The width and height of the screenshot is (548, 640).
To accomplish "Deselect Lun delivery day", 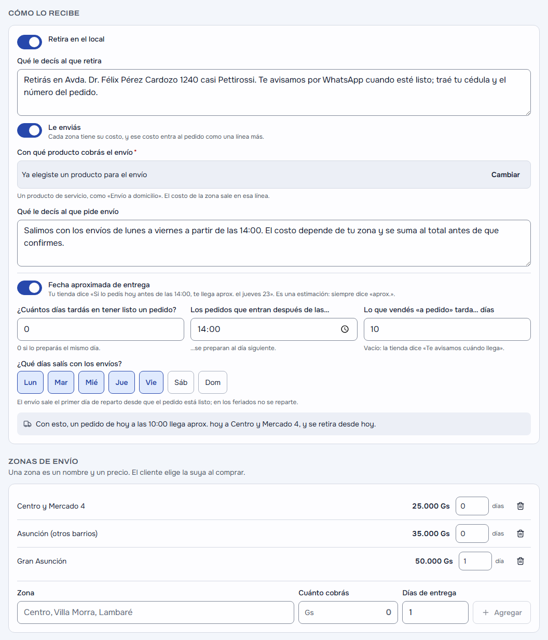I will pyautogui.click(x=30, y=382).
